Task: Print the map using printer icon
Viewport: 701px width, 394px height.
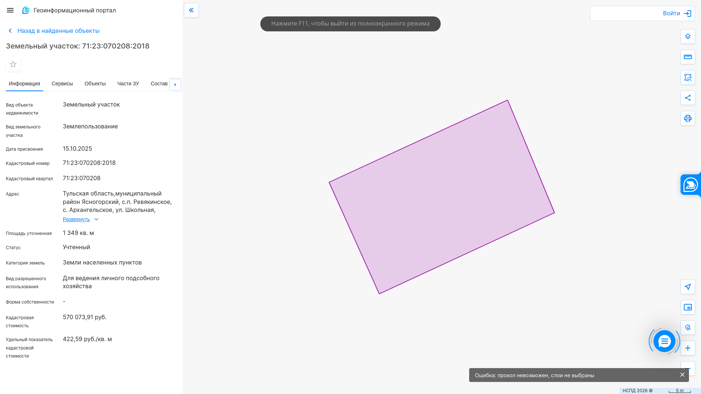Action: (687, 118)
